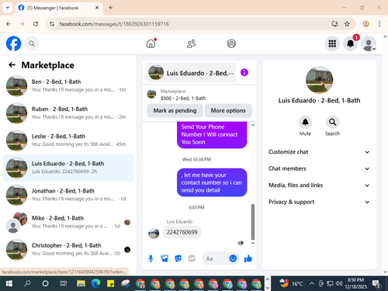This screenshot has width=388, height=291.
Task: Open the Friends icon in top navigation
Action: coord(191,43)
